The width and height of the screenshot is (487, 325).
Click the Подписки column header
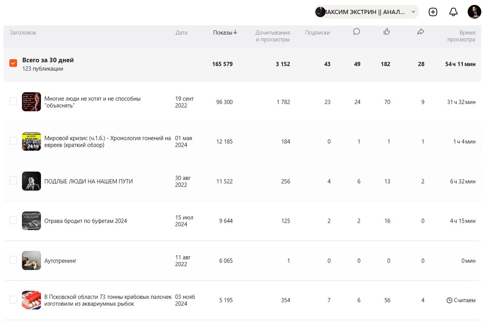317,32
